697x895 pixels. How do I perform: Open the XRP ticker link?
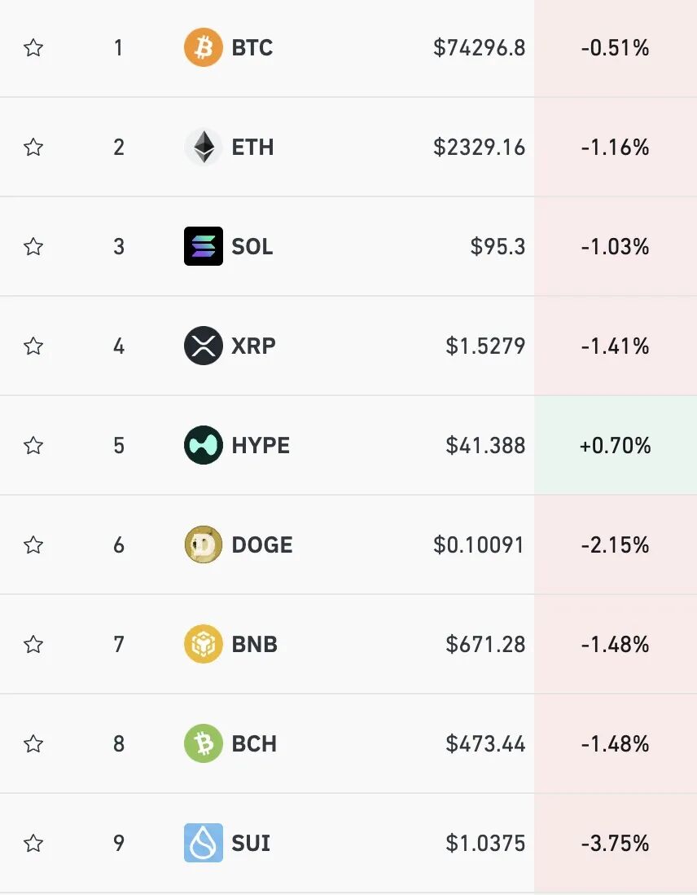click(254, 346)
